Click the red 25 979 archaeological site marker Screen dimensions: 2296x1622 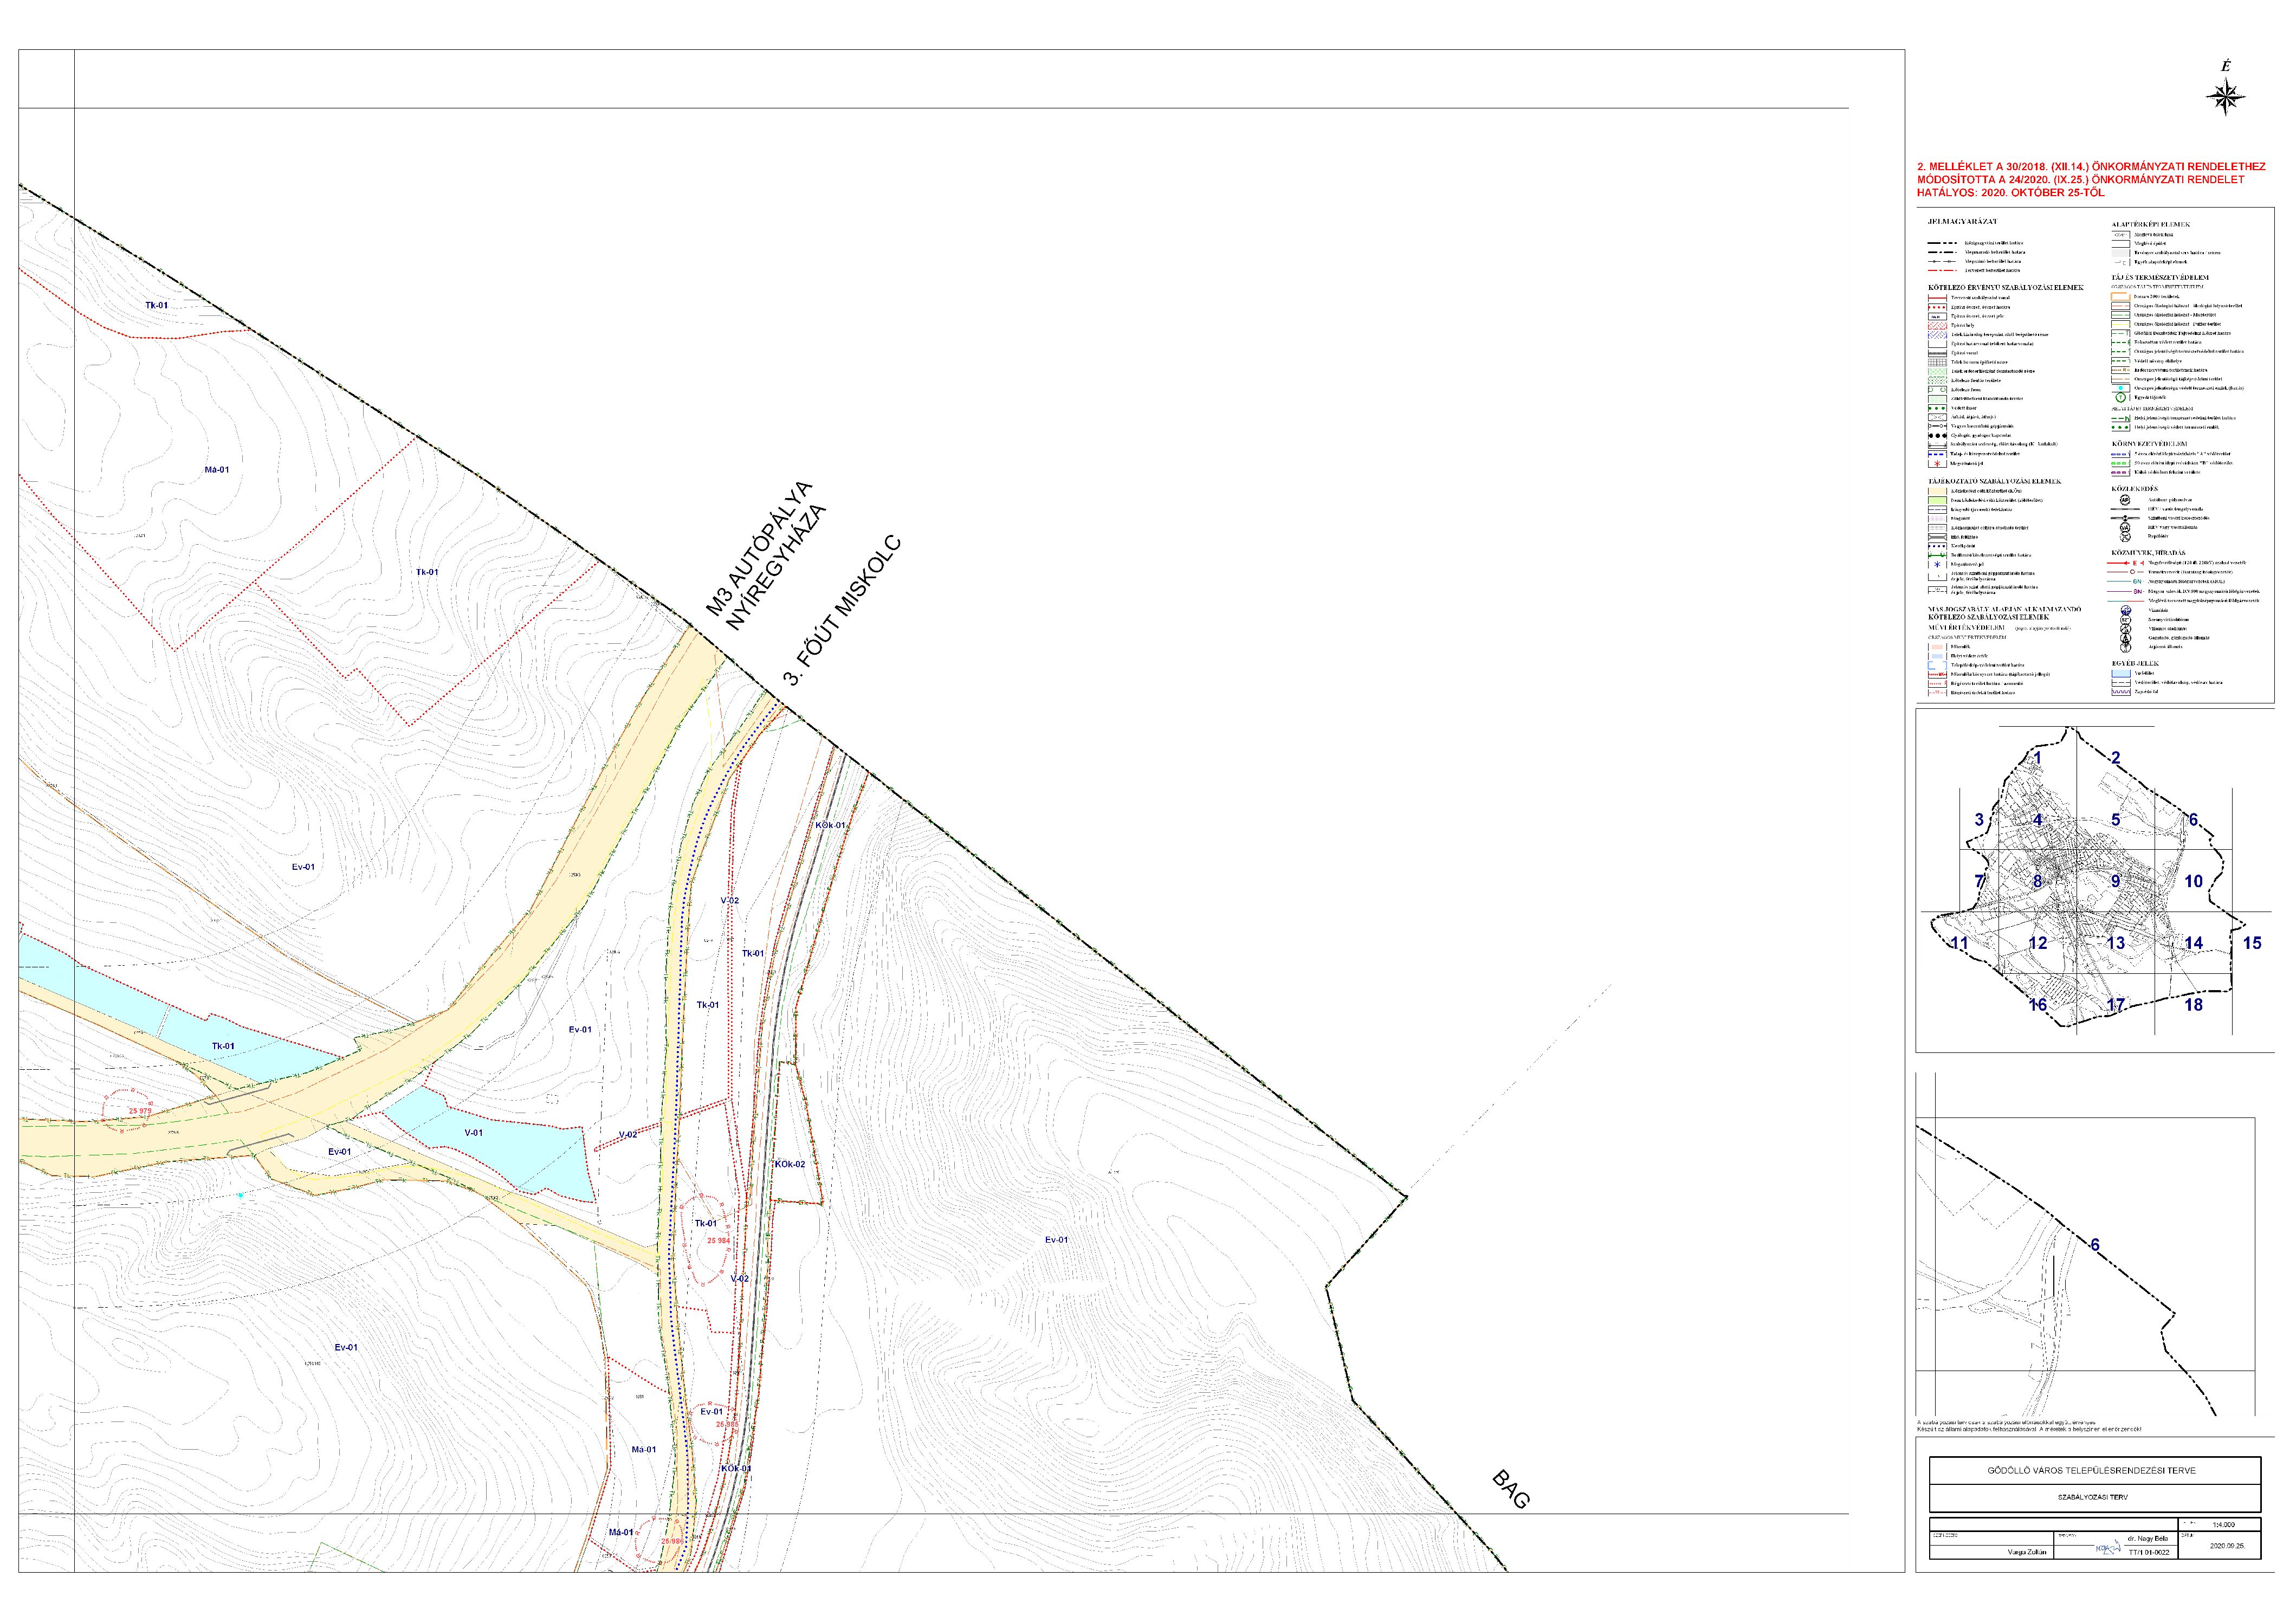click(x=140, y=1111)
